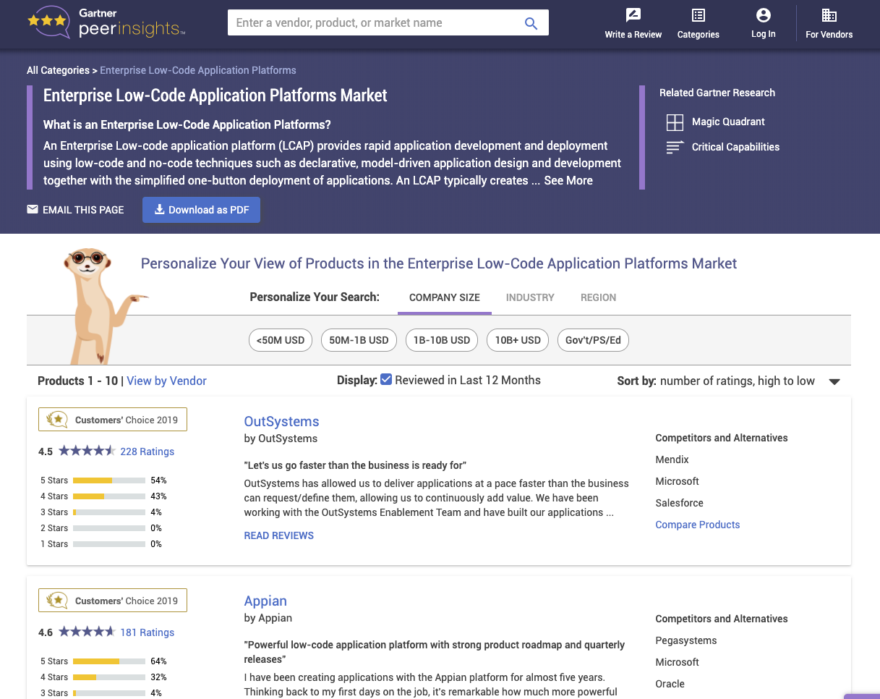Click EMAIL THIS PAGE link
This screenshot has width=880, height=699.
(83, 210)
